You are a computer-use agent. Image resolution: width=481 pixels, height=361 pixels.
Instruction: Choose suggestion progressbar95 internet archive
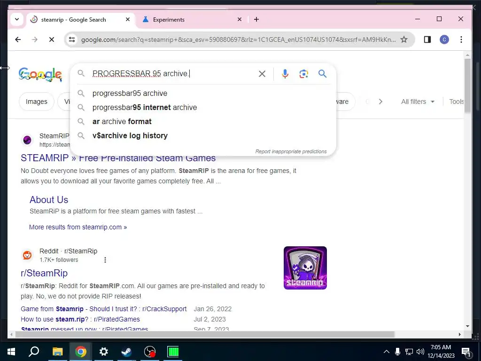[203, 108]
